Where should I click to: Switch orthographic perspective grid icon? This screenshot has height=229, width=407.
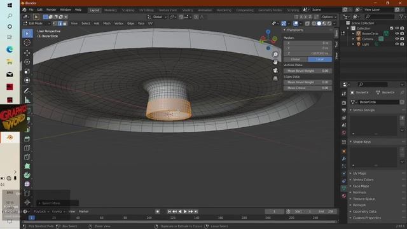coord(275,78)
